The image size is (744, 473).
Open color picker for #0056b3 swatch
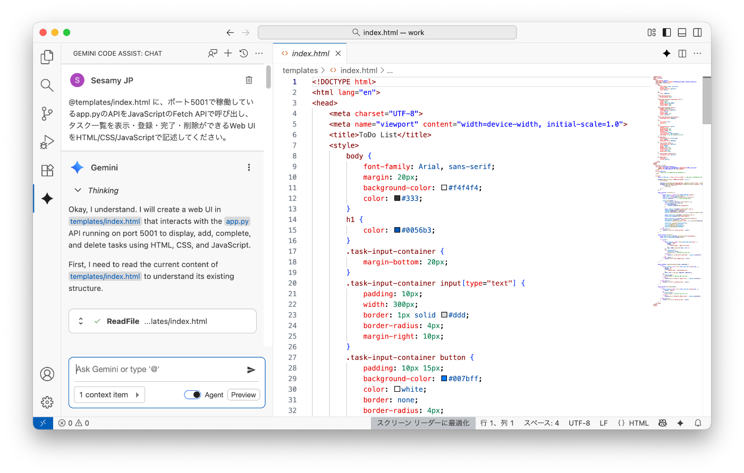click(x=398, y=230)
